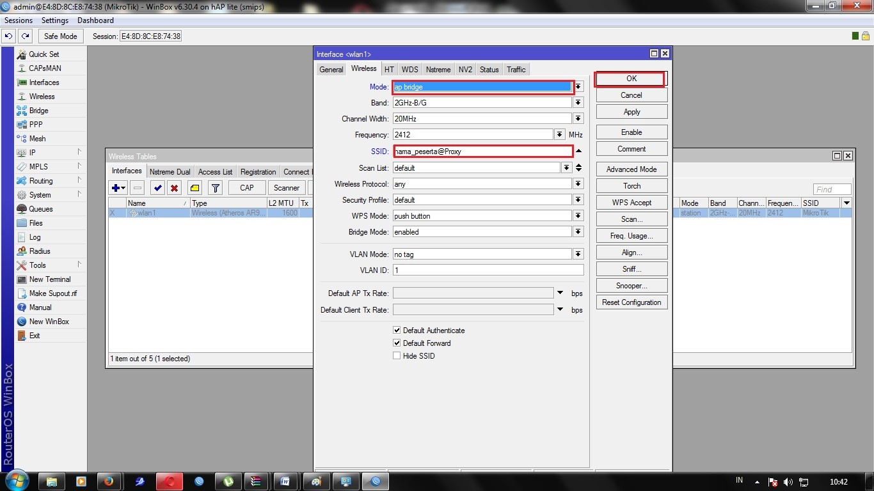This screenshot has width=874, height=491.
Task: Click the Apply button
Action: [632, 112]
